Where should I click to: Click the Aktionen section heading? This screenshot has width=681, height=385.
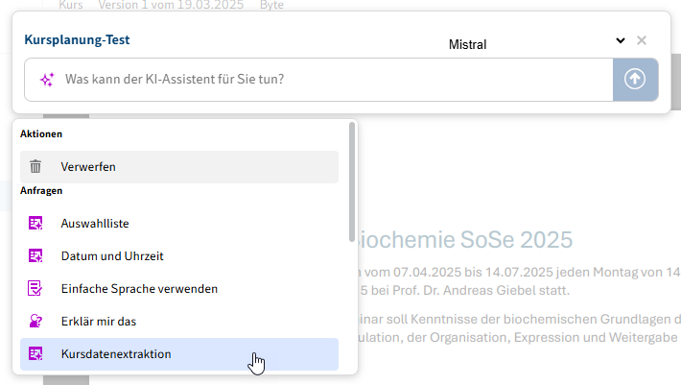coord(41,133)
